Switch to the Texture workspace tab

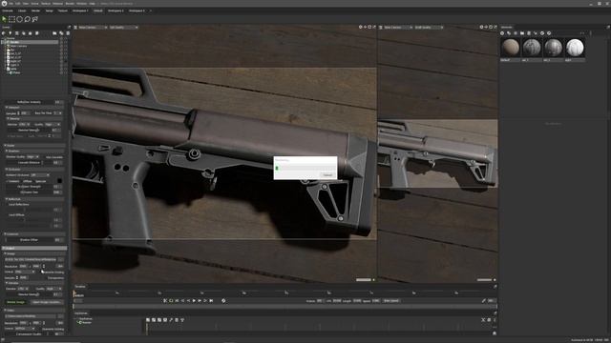[63, 10]
